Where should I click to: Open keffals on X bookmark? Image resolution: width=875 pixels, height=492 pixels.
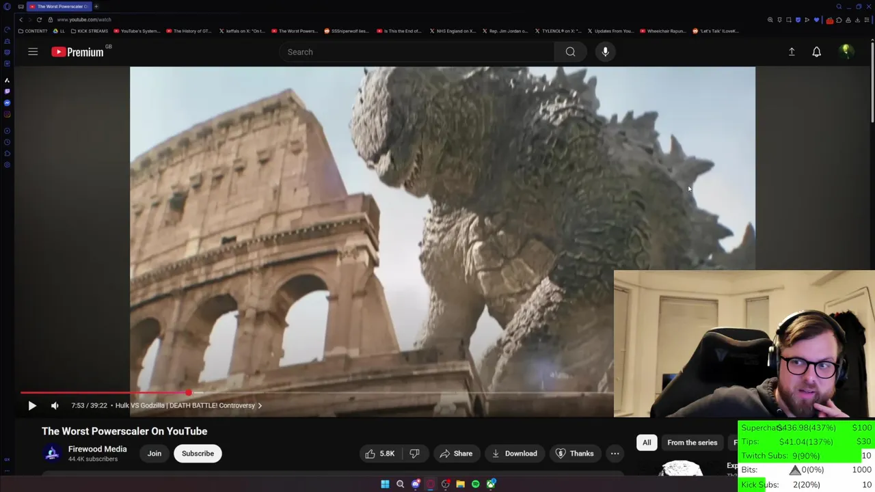(x=241, y=31)
